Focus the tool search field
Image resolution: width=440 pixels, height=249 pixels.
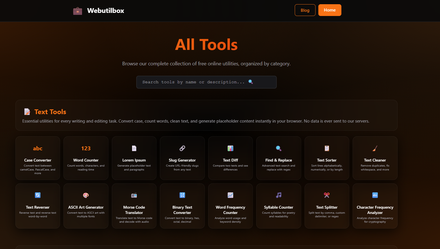click(x=207, y=82)
